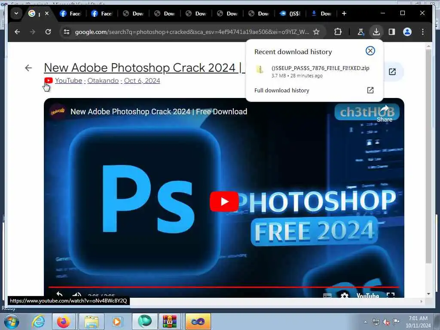Screen dimensions: 440x330
Task: Click the browser forward arrow button
Action: [33, 32]
